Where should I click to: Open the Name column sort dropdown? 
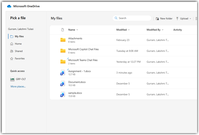pyautogui.click(x=77, y=30)
